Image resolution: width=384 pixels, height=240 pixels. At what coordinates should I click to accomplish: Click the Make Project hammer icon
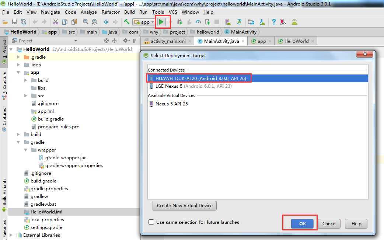127,22
